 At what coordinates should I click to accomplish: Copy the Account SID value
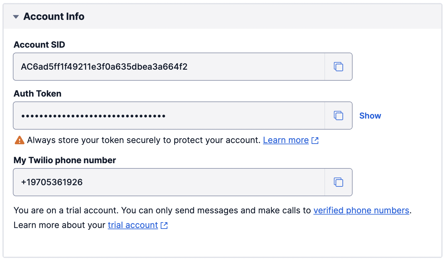tap(338, 67)
